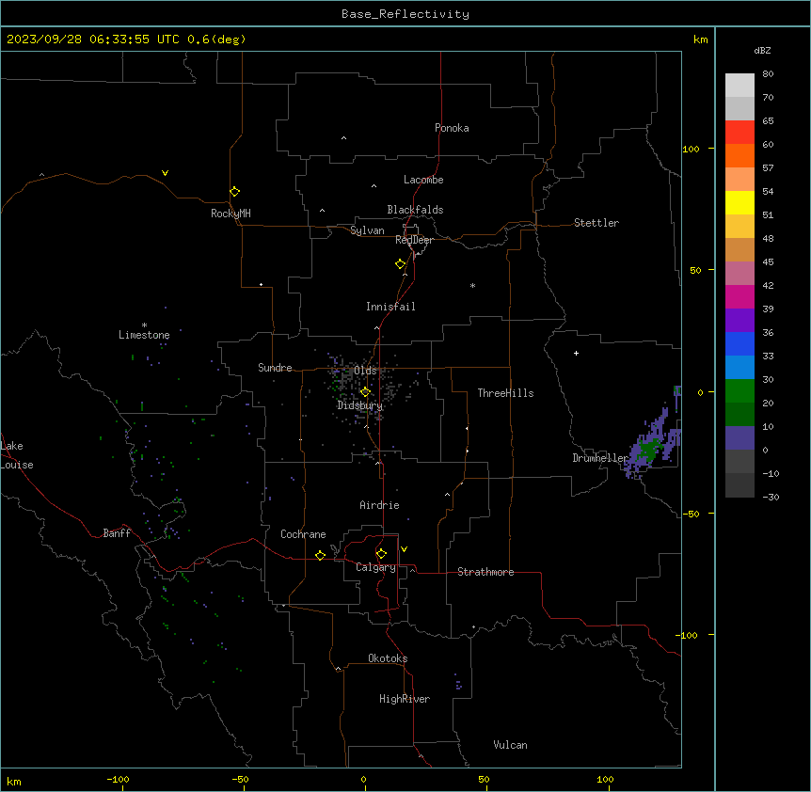The width and height of the screenshot is (811, 792).
Task: Click the Strathmore label
Action: tap(485, 572)
